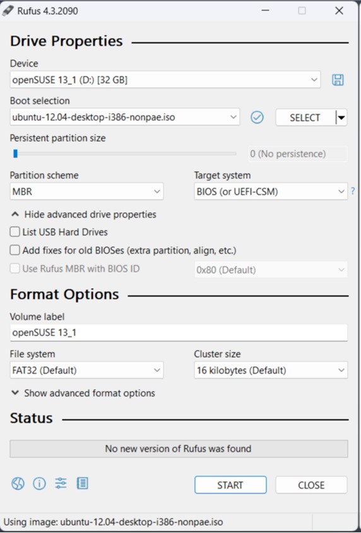Open language selection globe icon
Viewport: 361px width, 533px height.
[18, 483]
